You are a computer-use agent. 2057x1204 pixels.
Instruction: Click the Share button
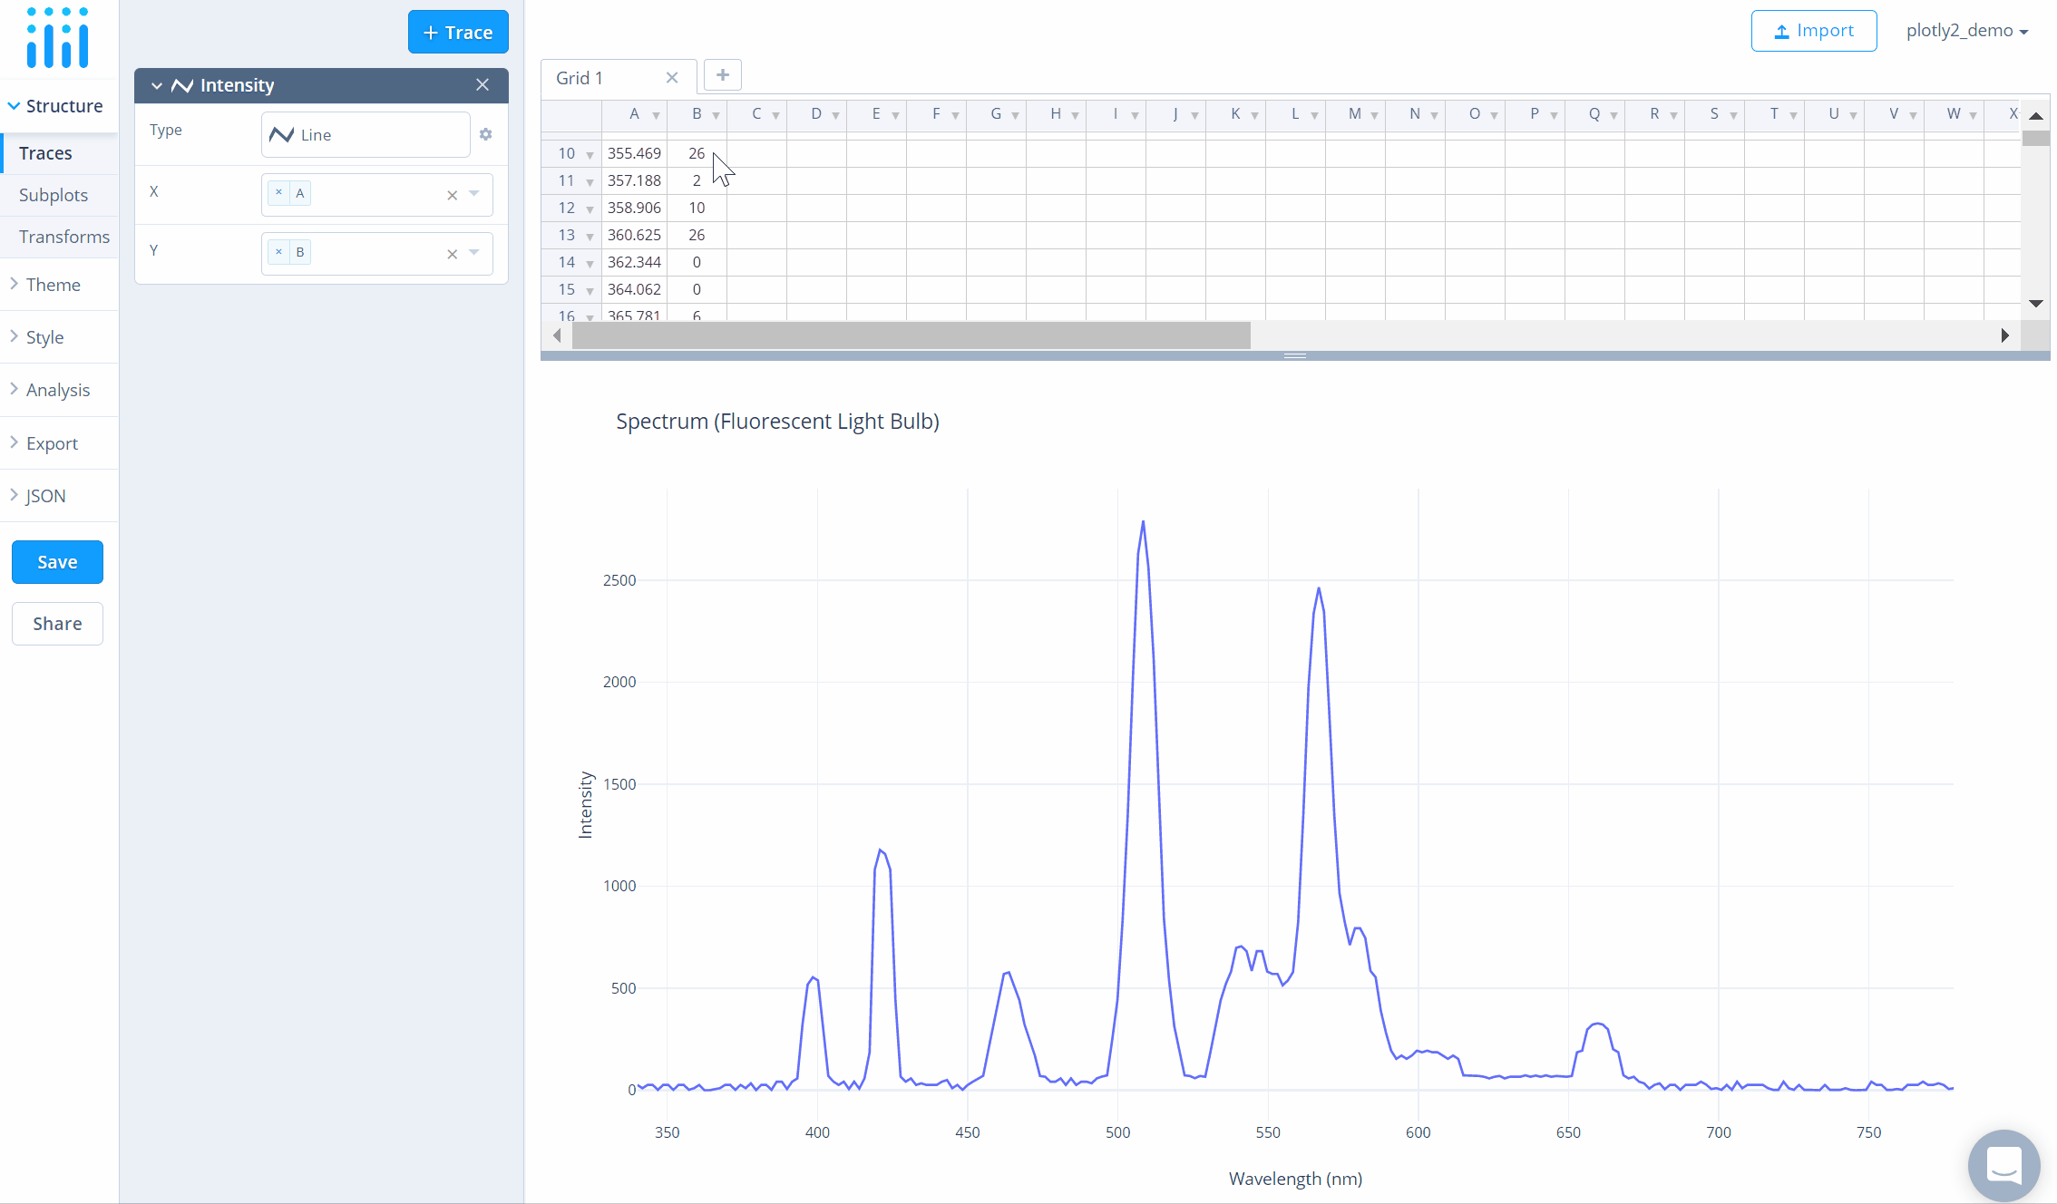tap(57, 624)
